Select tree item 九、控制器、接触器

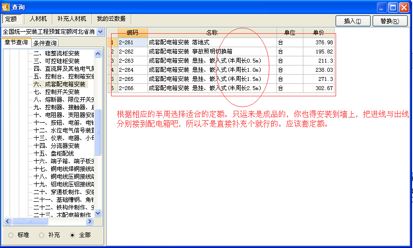click(x=63, y=107)
